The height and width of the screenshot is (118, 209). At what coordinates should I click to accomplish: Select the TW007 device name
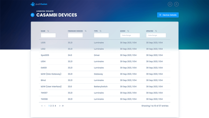(44, 93)
